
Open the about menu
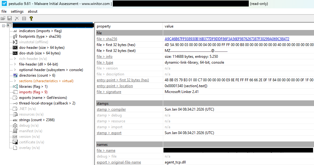[x=32, y=11]
